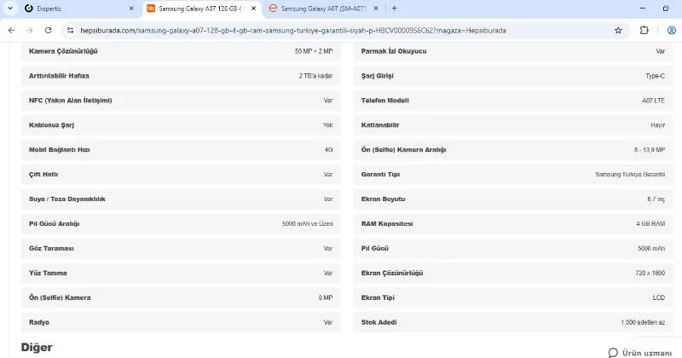
Task: Click the Göz Taraması label
Action: tap(51, 248)
